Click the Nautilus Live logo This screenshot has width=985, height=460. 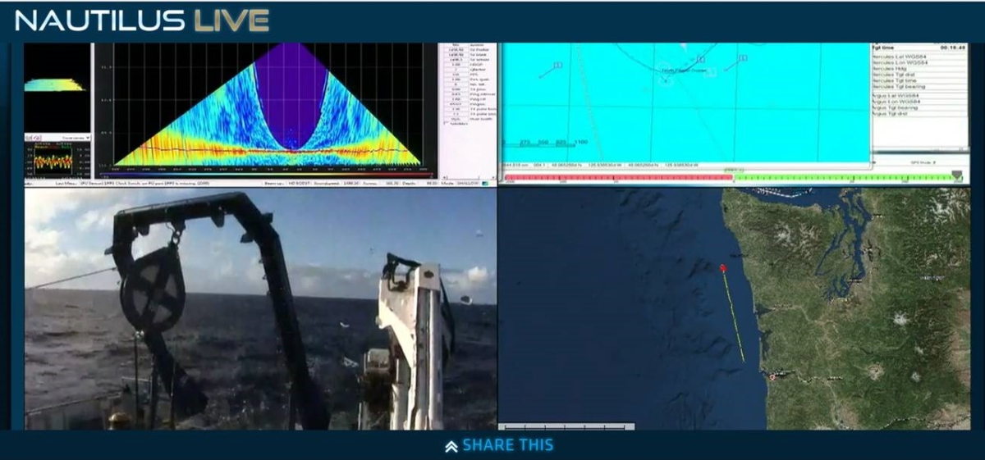pos(141,20)
